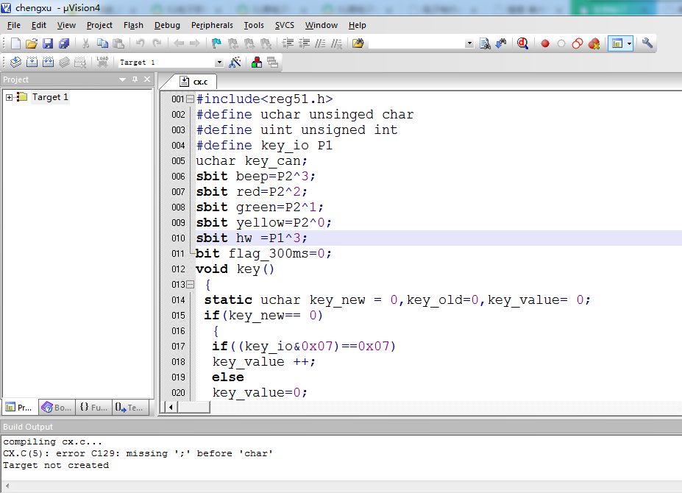Switch to the Books tab

(x=57, y=408)
